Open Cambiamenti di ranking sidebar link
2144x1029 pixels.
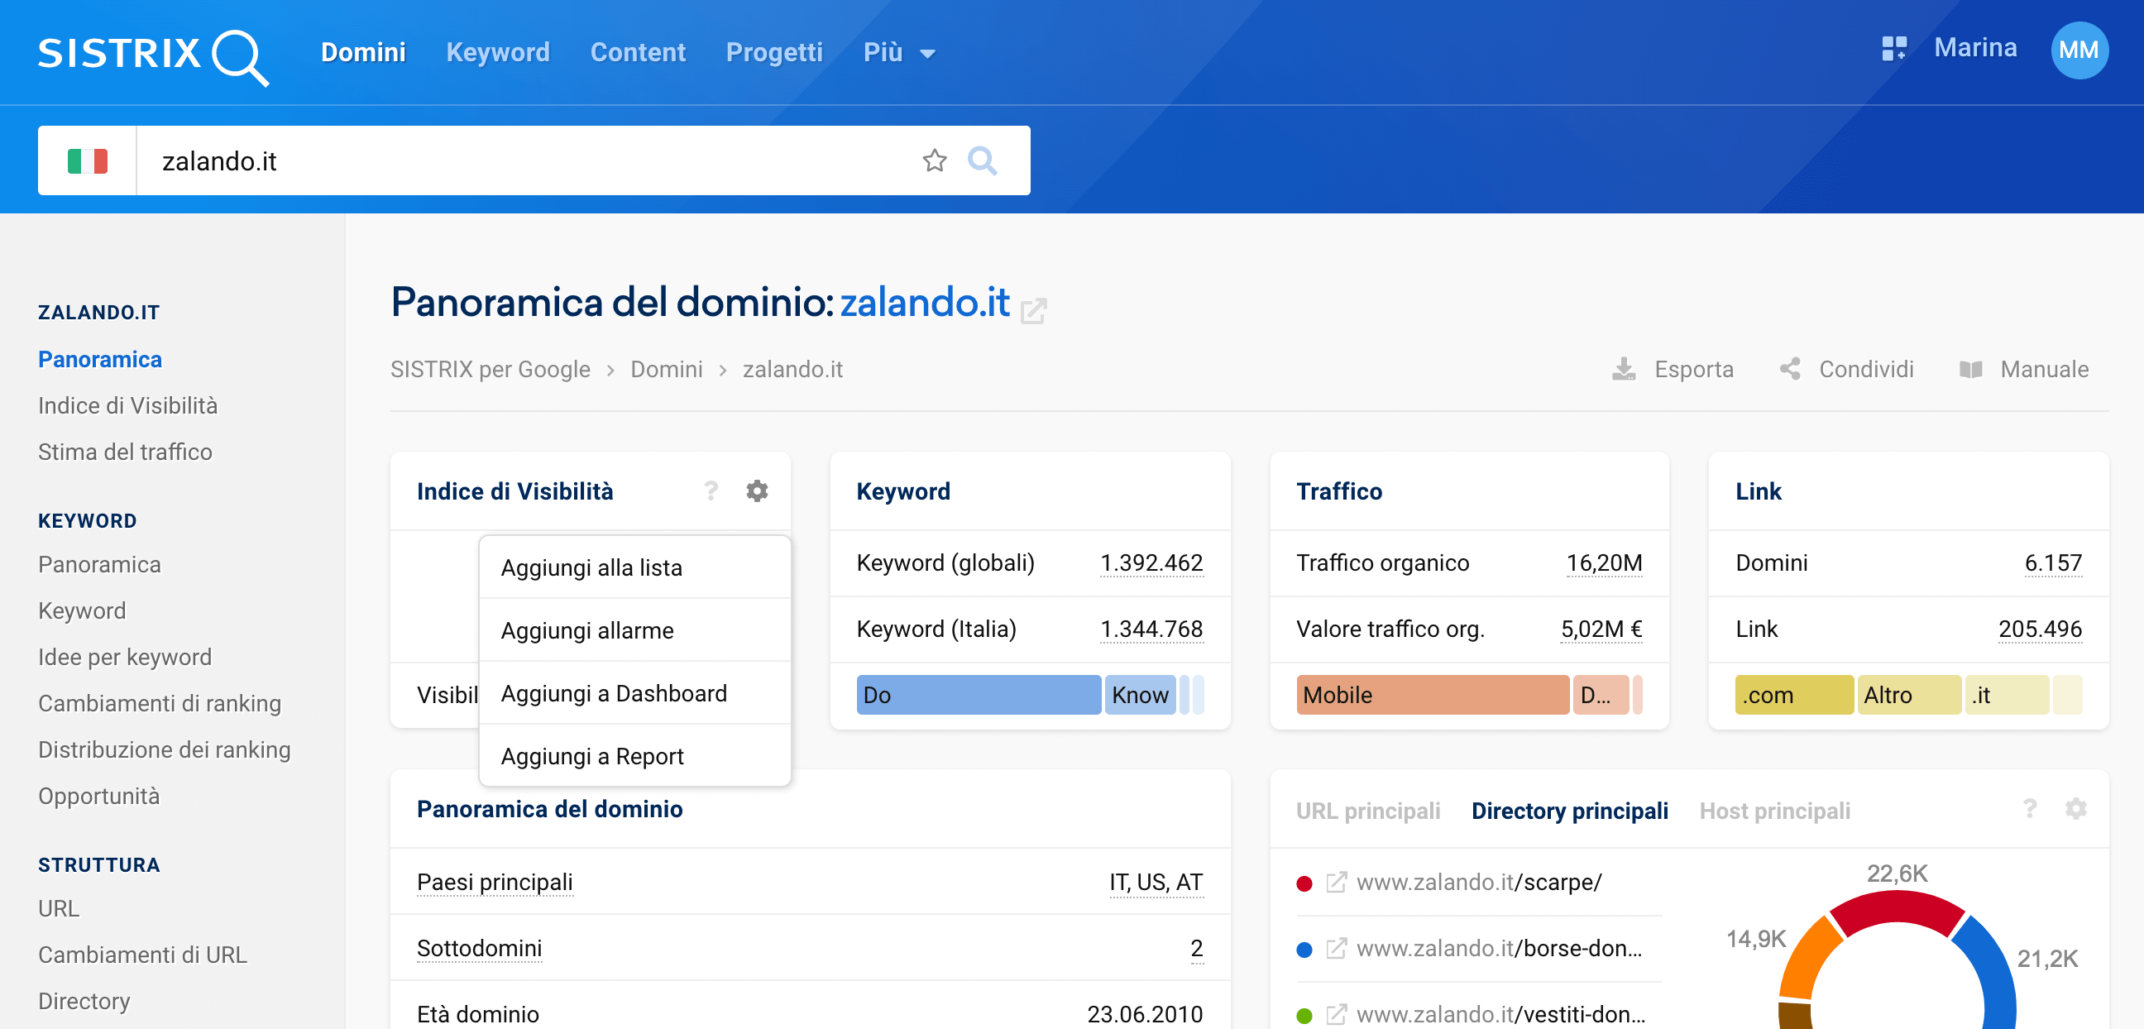click(159, 703)
